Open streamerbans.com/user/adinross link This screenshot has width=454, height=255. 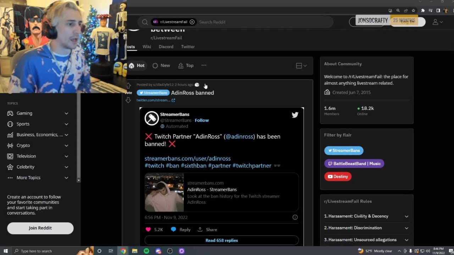(x=188, y=159)
